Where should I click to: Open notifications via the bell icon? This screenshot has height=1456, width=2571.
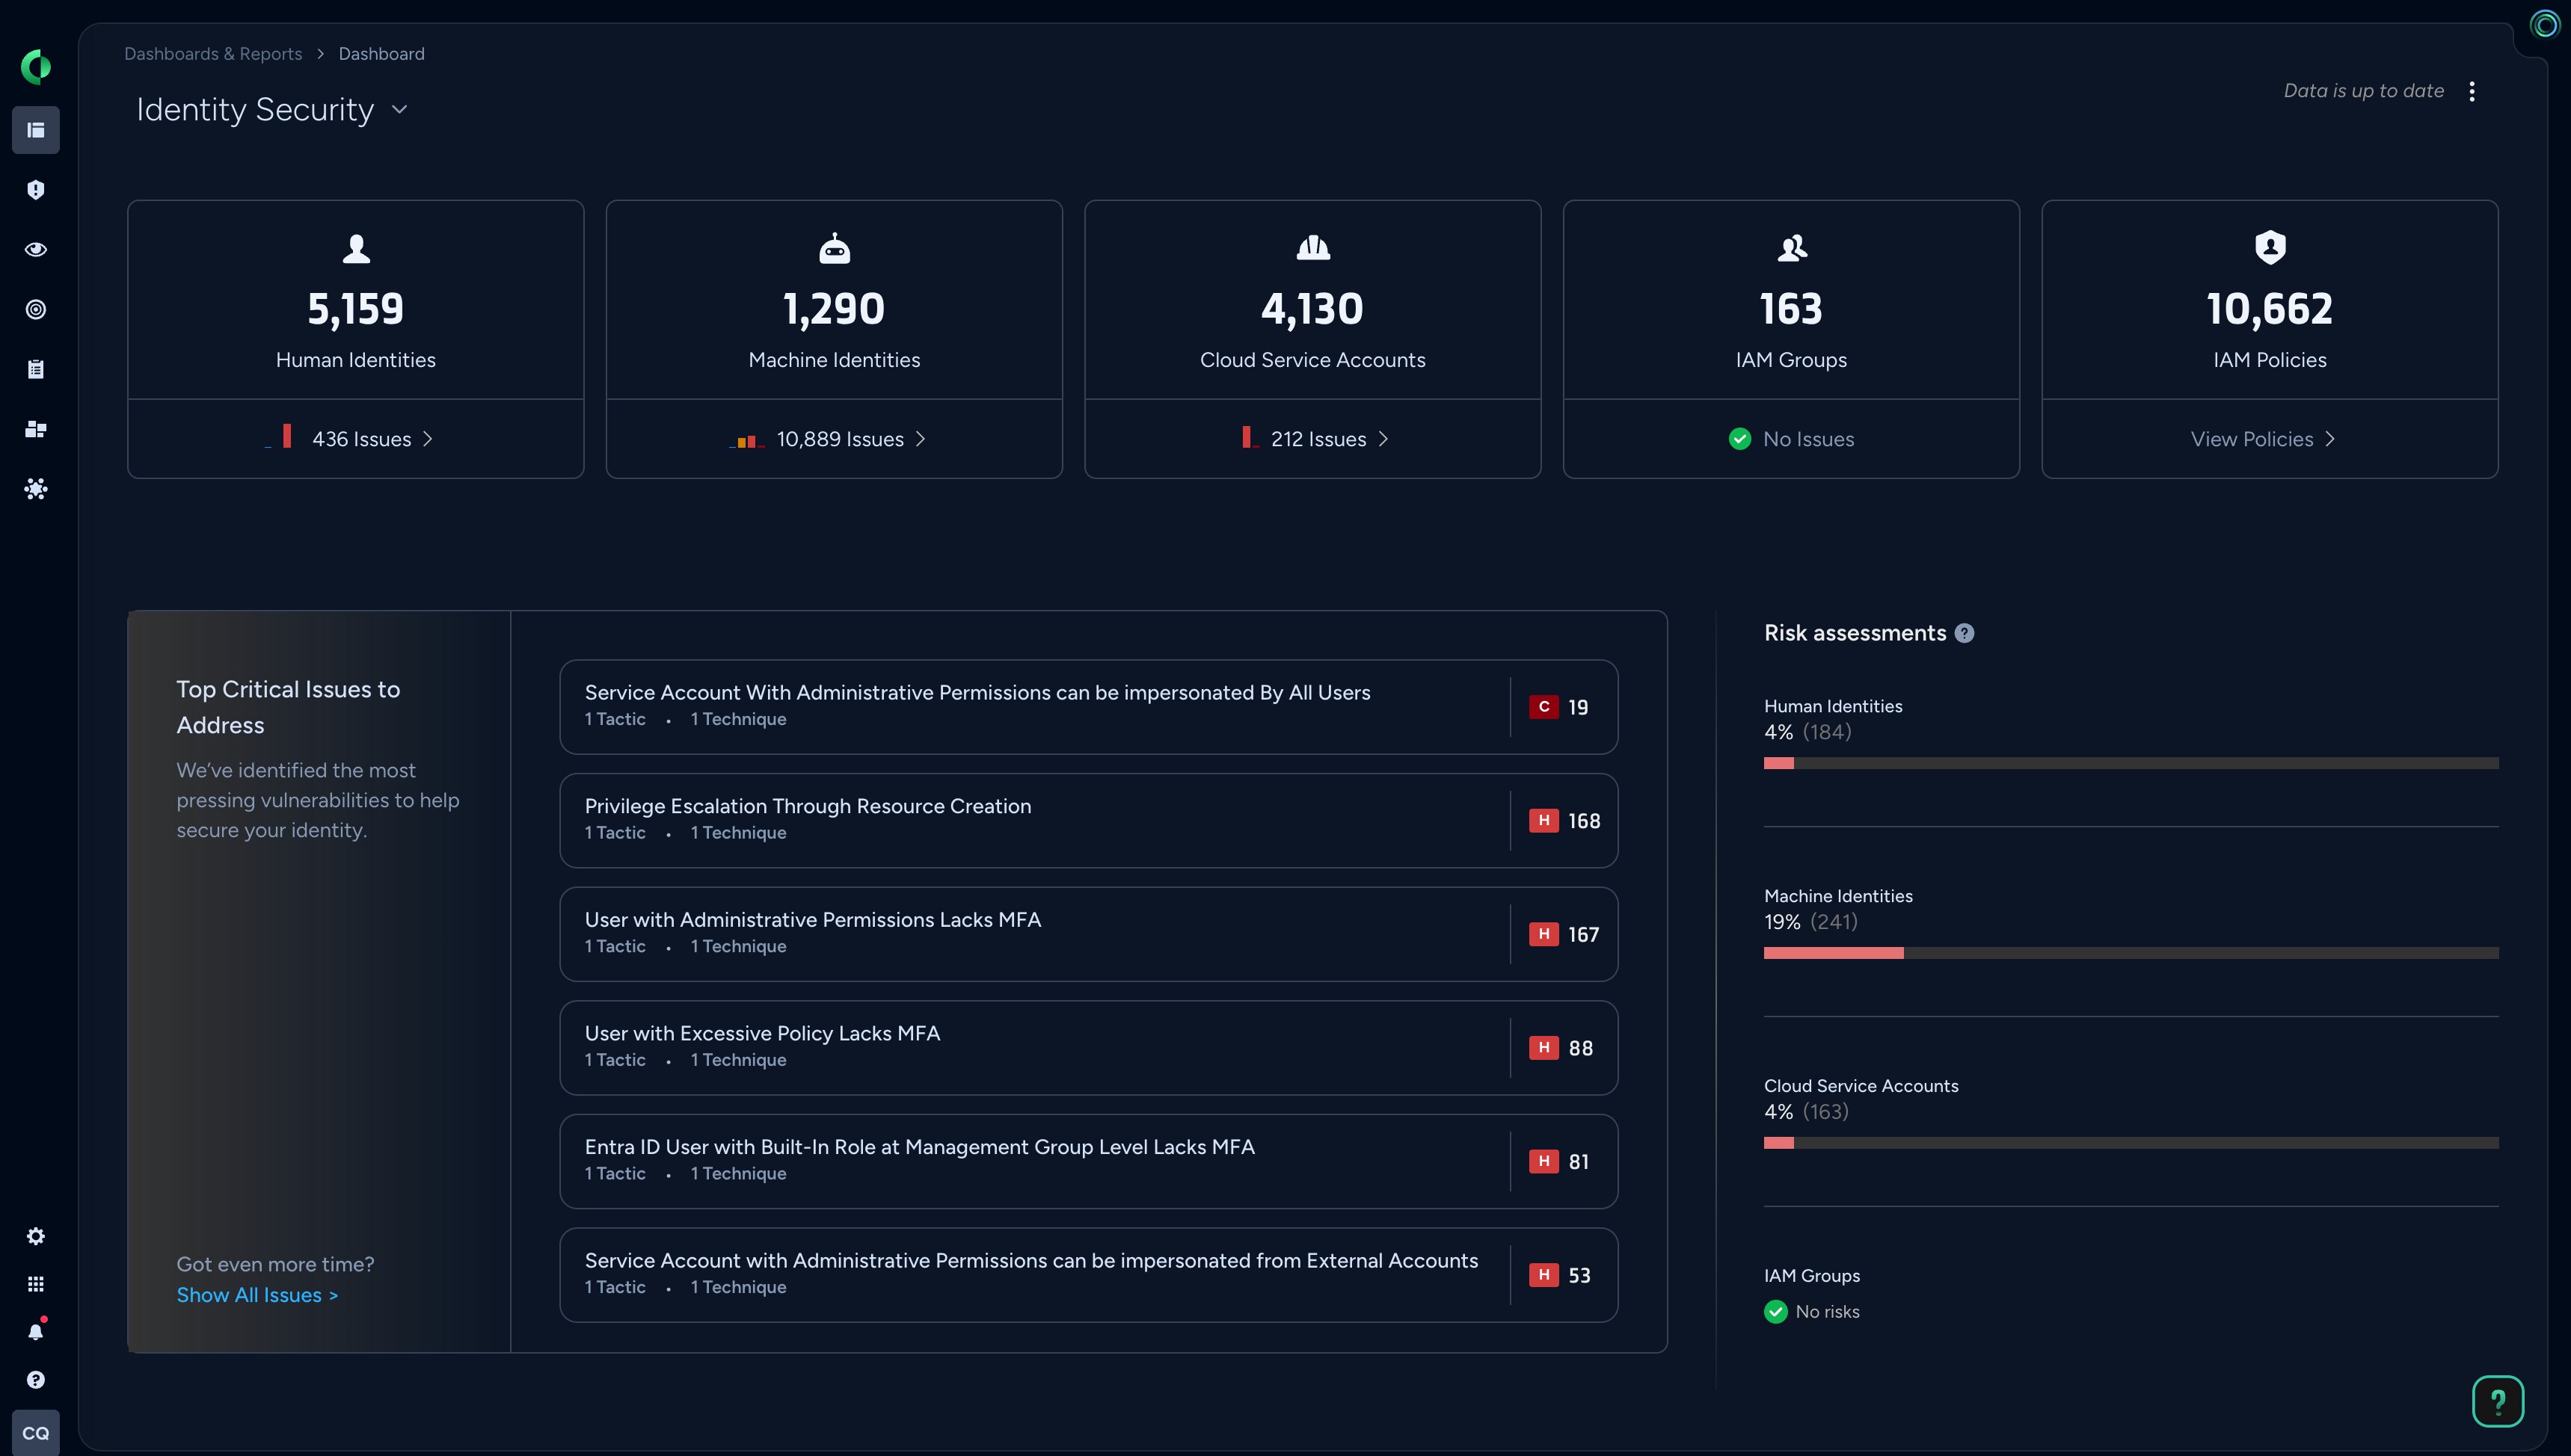click(x=36, y=1330)
